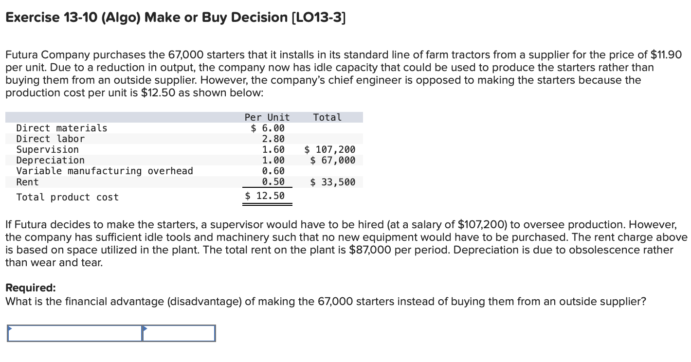Select the Variable manufacturing overhead label
Screen dimensions: 691x362
click(105, 171)
